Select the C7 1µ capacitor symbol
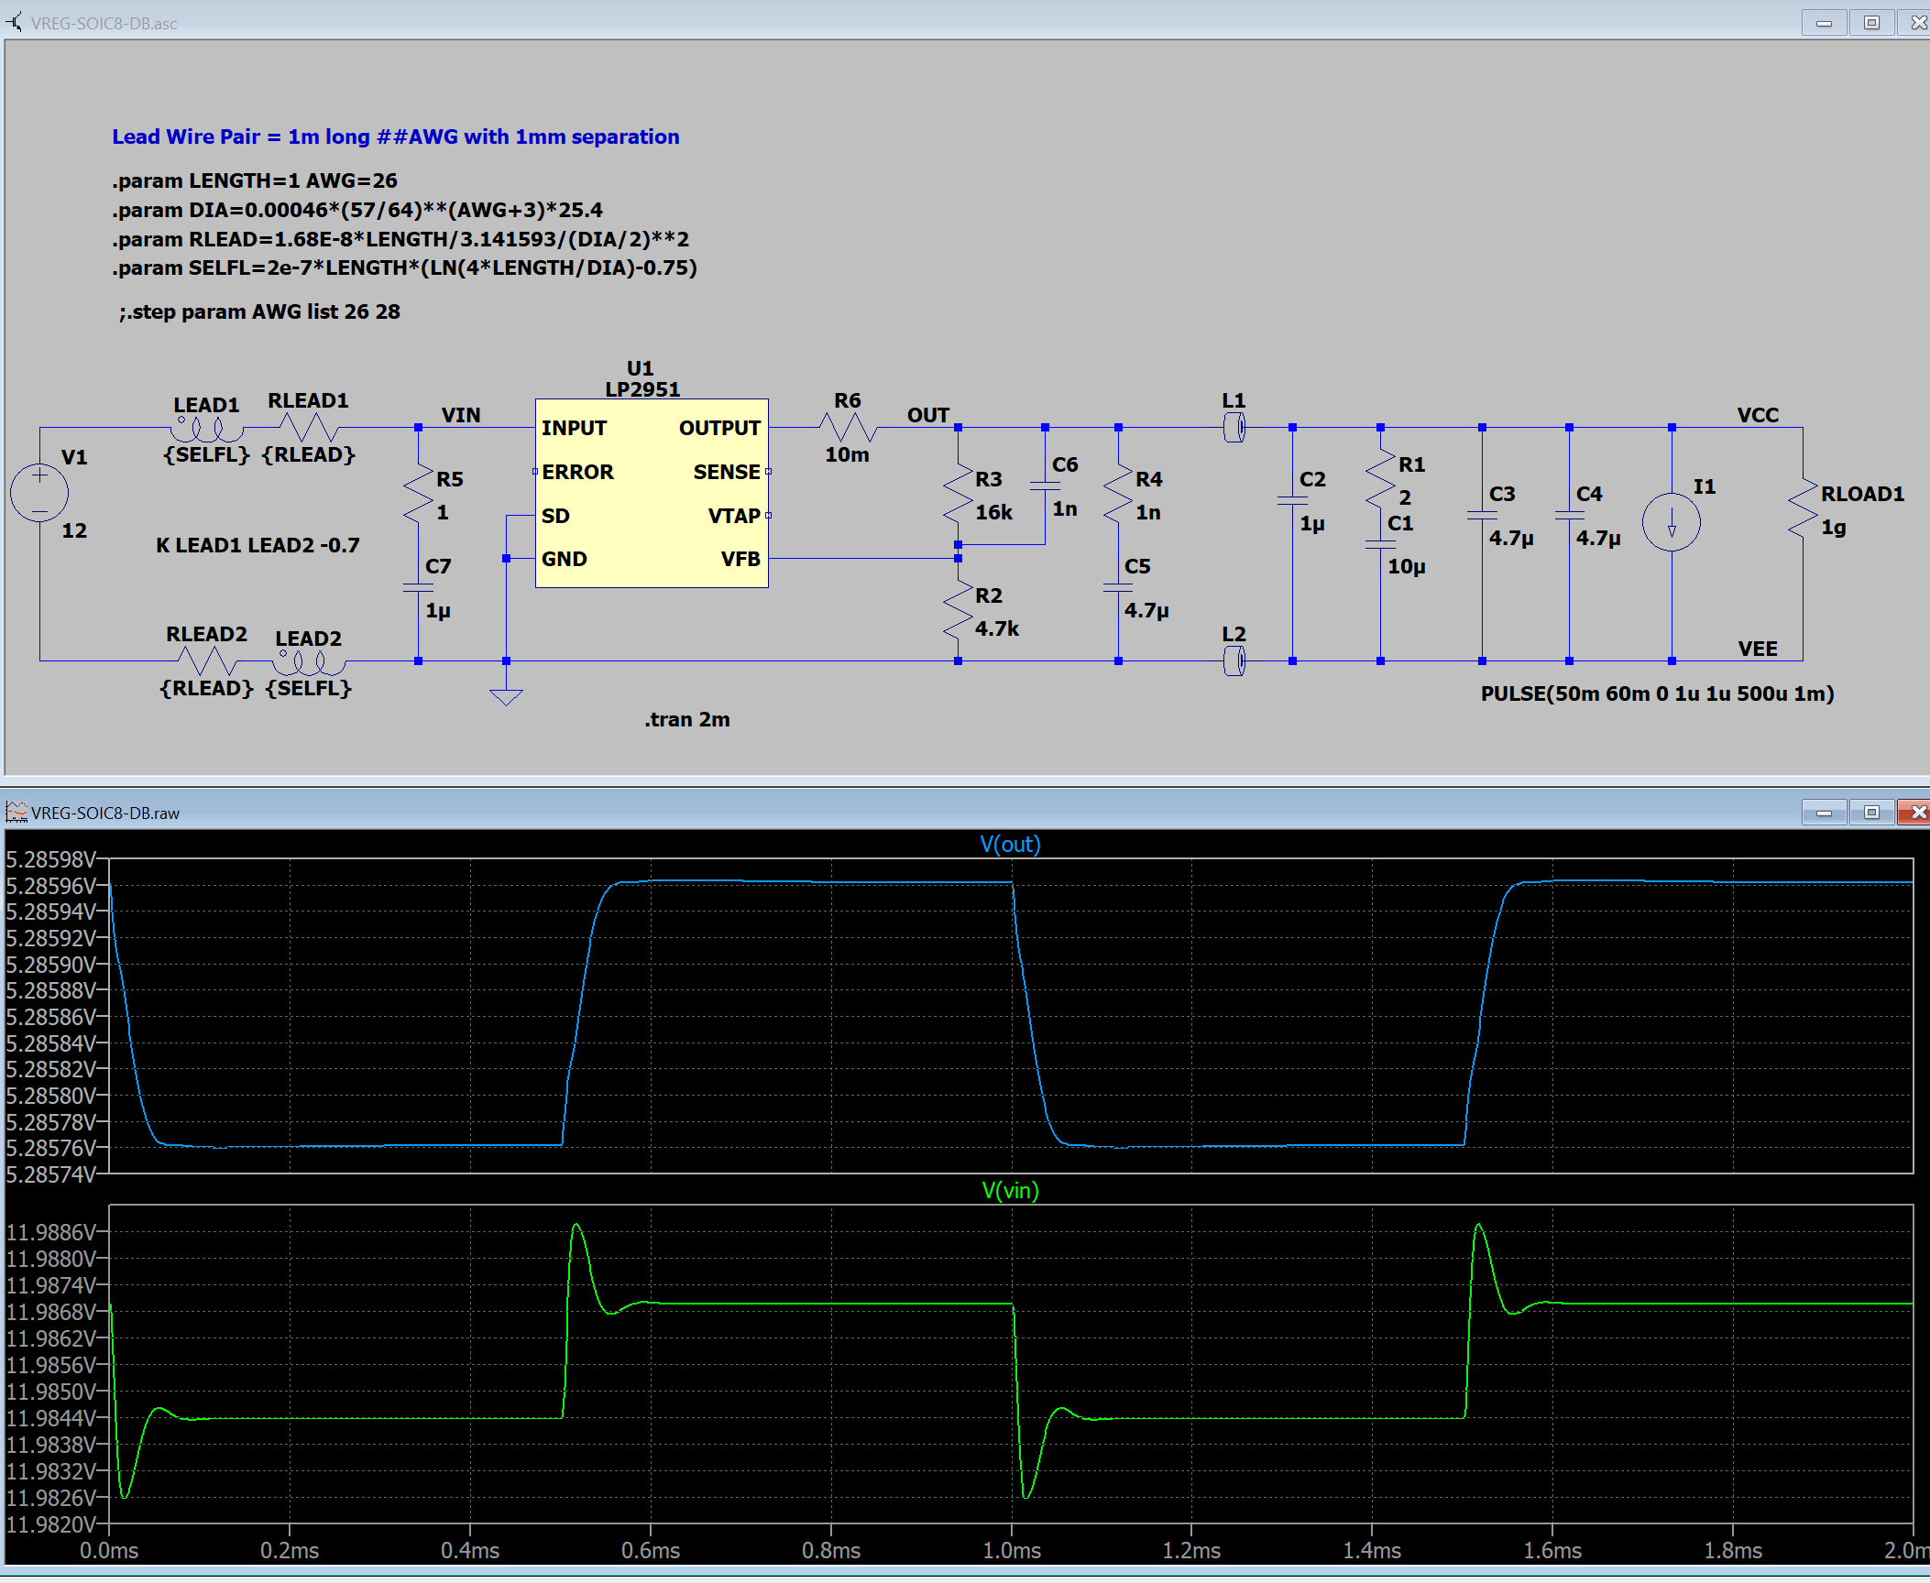The width and height of the screenshot is (1930, 1583). tap(418, 587)
